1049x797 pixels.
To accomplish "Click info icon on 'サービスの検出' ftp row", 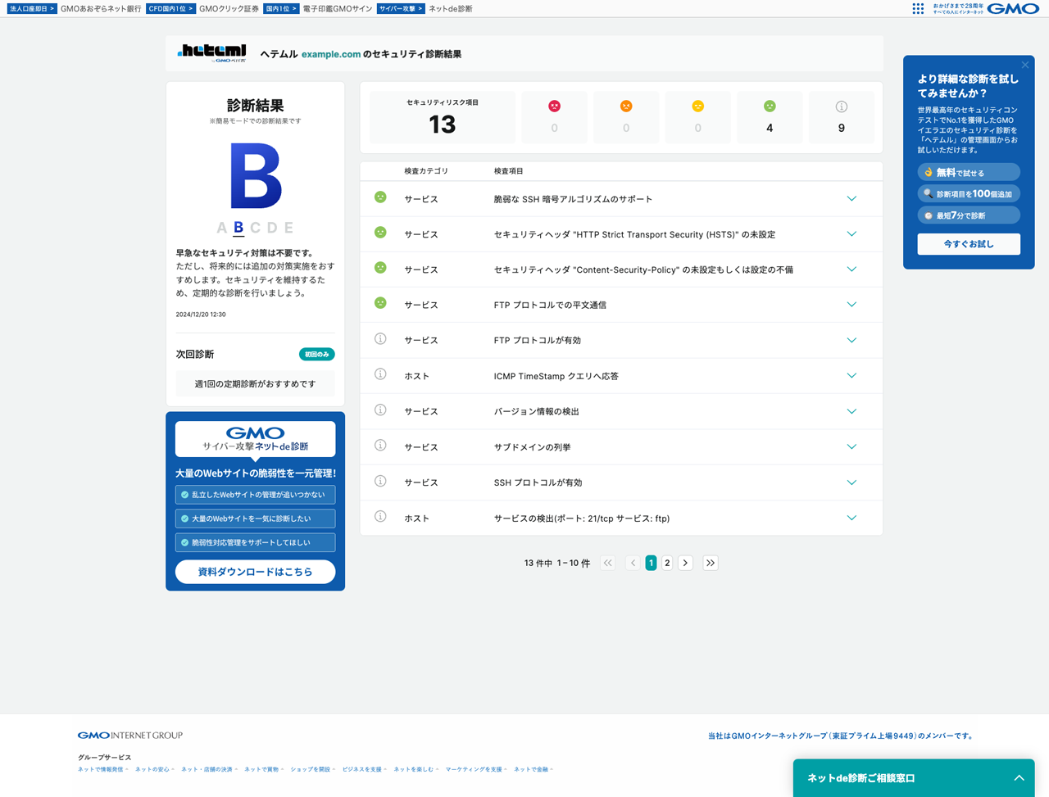I will 380,517.
